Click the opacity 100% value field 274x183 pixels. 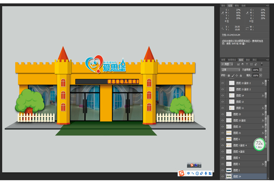point(256,70)
